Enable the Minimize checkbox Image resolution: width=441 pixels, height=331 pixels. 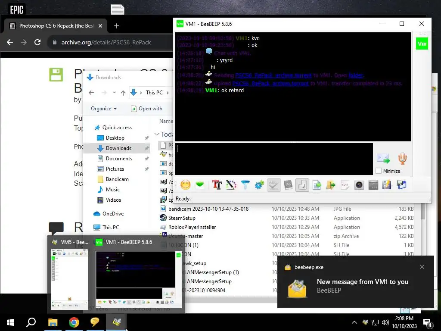coord(379,171)
